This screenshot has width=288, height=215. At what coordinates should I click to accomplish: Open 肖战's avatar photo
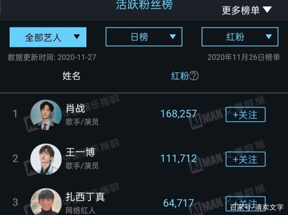46,115
